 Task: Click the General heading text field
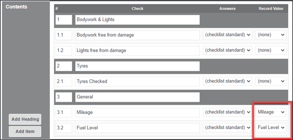[137, 97]
